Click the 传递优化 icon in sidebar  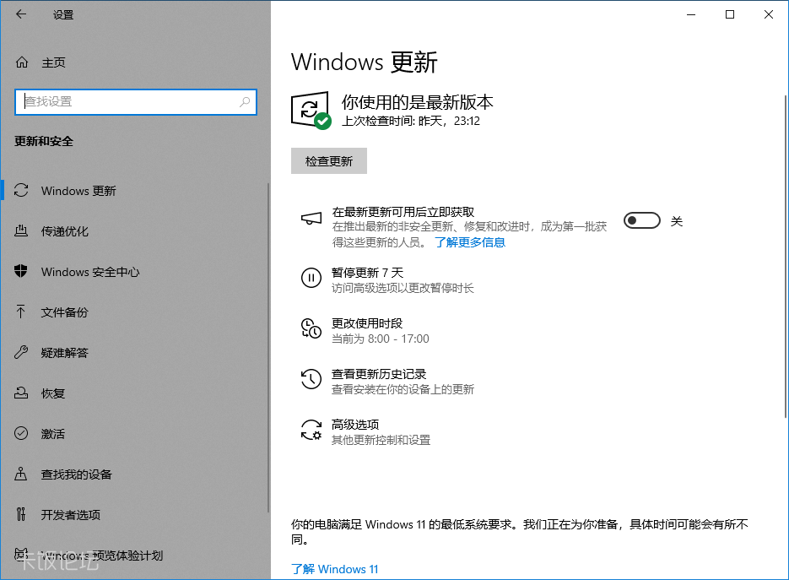(22, 231)
